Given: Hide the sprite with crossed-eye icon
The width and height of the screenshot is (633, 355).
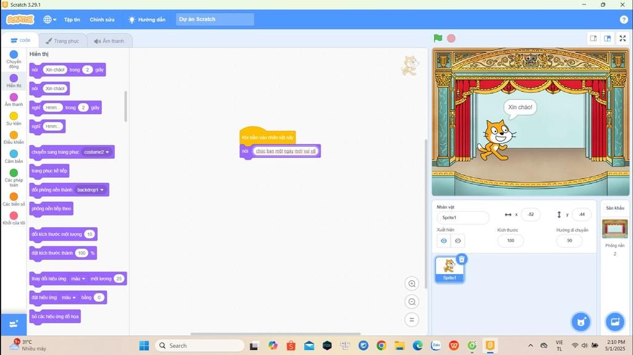Looking at the screenshot, I should pos(458,241).
